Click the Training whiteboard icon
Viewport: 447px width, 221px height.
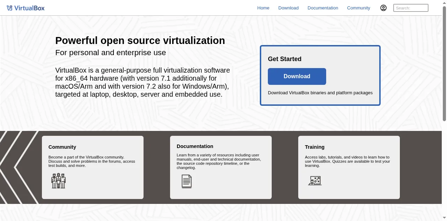[315, 181]
